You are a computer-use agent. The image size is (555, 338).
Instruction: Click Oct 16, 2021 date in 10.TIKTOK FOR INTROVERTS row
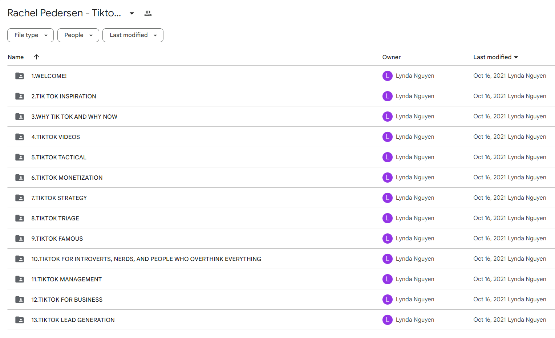coord(490,259)
